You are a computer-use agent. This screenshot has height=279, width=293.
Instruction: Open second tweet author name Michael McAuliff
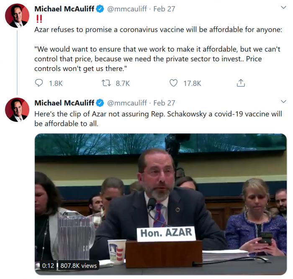(64, 103)
